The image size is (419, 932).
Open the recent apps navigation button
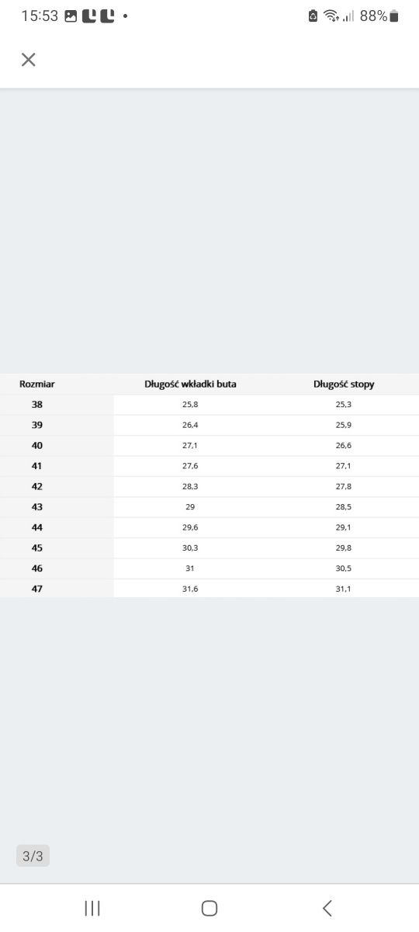(x=92, y=908)
